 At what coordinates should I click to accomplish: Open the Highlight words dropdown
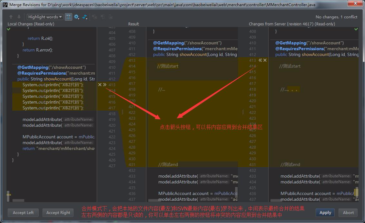[45, 16]
